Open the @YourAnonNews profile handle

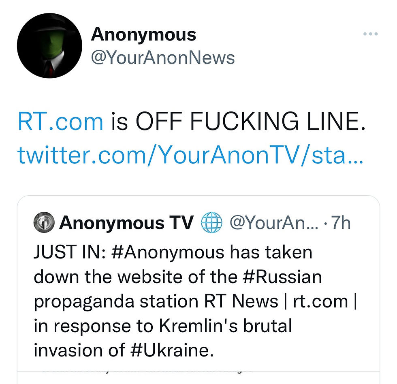pyautogui.click(x=163, y=58)
